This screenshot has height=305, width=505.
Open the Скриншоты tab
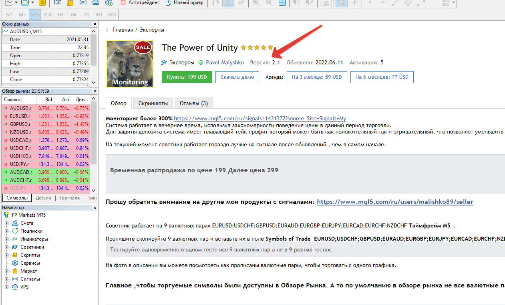[153, 103]
